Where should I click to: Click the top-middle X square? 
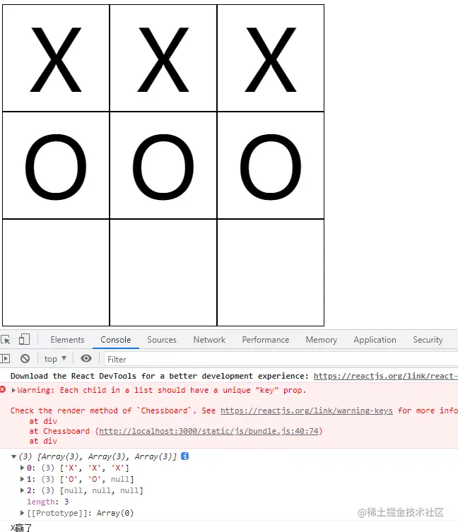pos(163,58)
